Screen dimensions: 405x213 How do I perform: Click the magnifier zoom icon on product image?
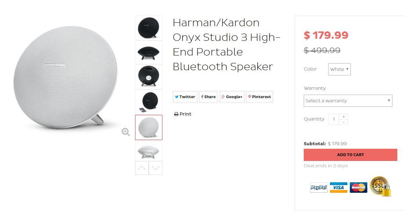[126, 132]
